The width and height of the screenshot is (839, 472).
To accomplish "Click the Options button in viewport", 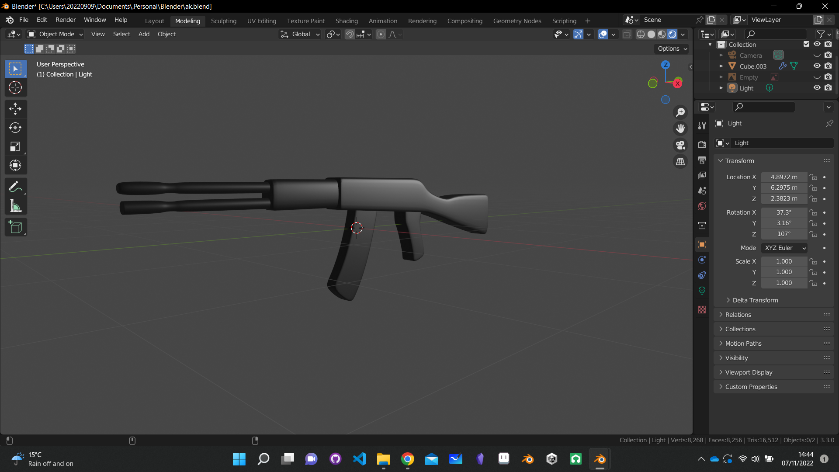I will [672, 49].
